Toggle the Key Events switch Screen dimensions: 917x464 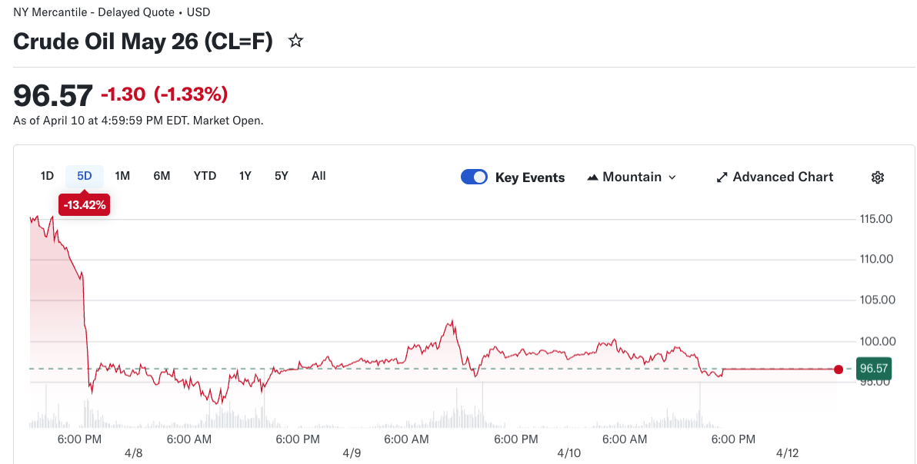pyautogui.click(x=474, y=177)
